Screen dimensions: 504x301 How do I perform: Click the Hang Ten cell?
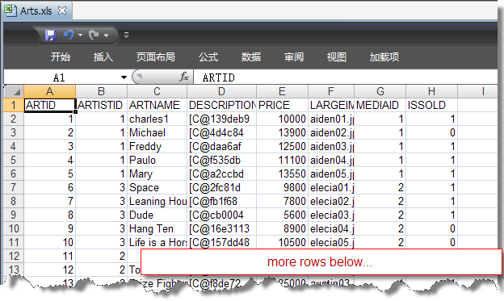coord(157,228)
